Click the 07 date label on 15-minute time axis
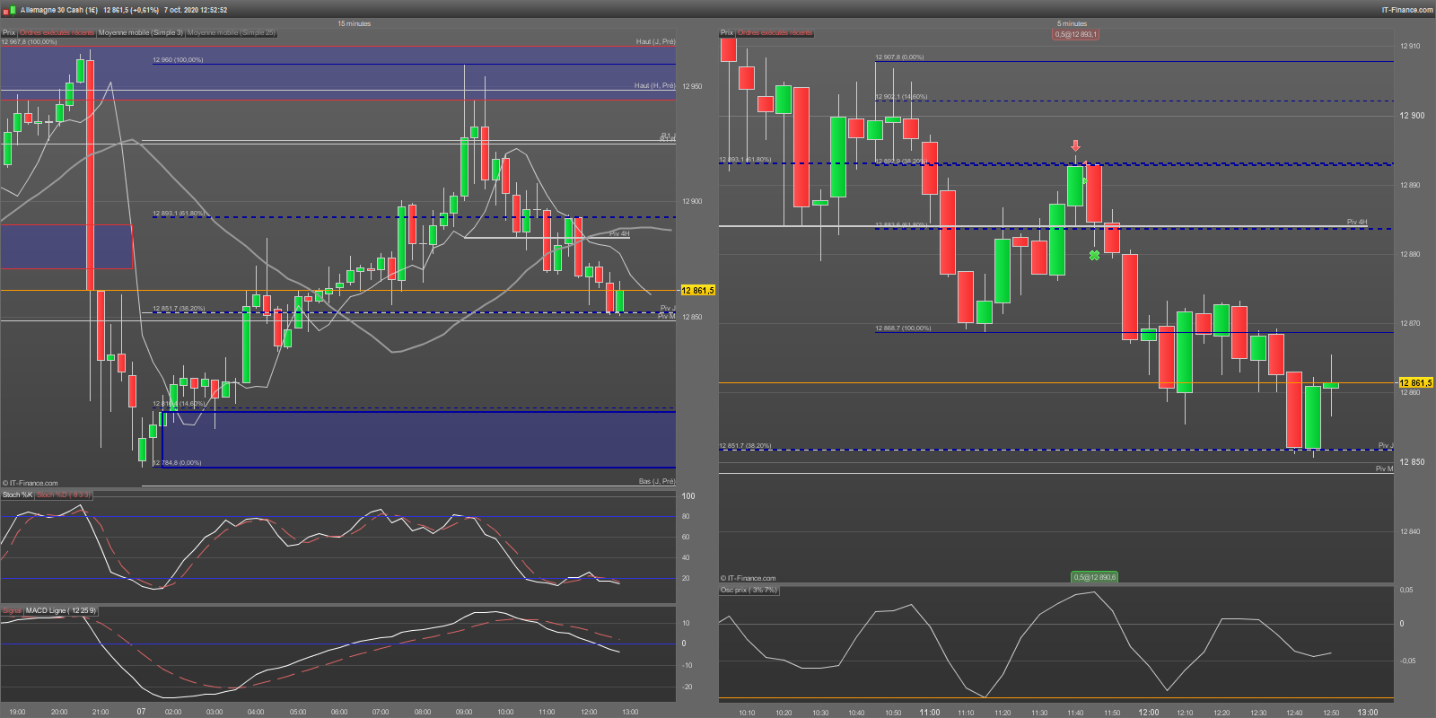The width and height of the screenshot is (1436, 718). (x=141, y=712)
